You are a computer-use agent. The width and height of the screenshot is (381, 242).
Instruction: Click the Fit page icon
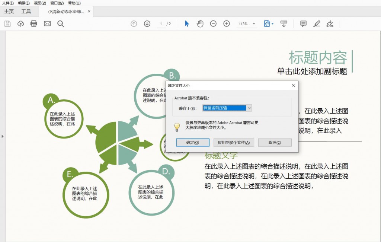(x=267, y=23)
